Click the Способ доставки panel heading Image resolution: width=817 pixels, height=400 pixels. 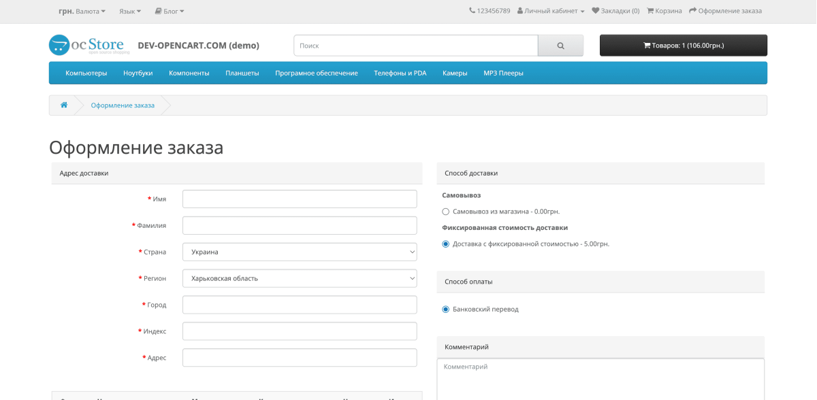[x=600, y=173]
